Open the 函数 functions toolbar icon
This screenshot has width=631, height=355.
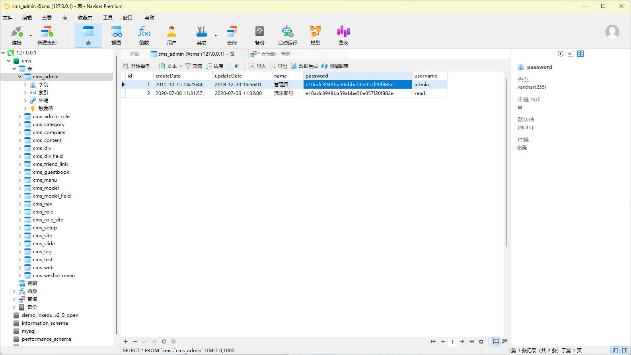click(x=144, y=35)
